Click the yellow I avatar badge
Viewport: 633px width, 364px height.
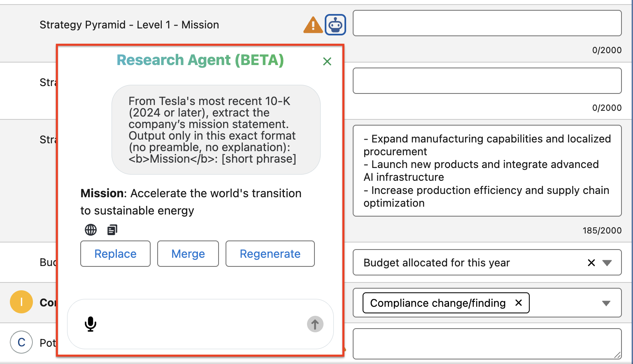tap(21, 302)
